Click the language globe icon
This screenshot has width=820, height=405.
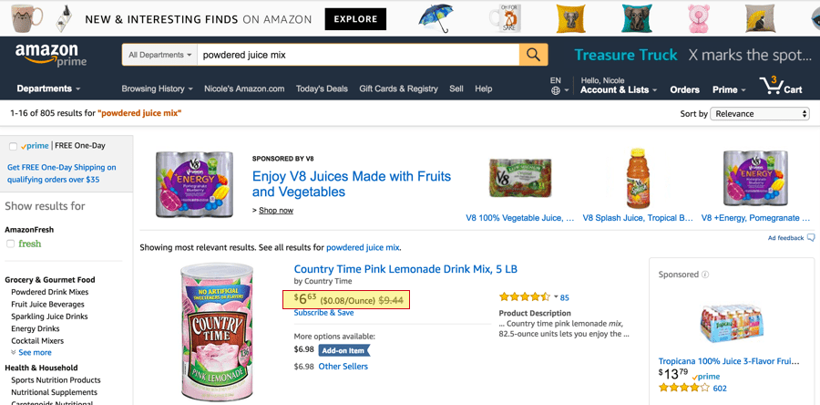[556, 90]
